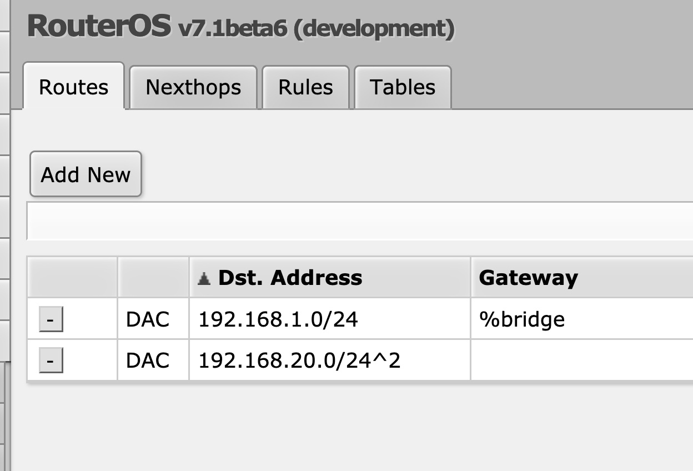
Task: Select the Tables tab
Action: pos(403,87)
